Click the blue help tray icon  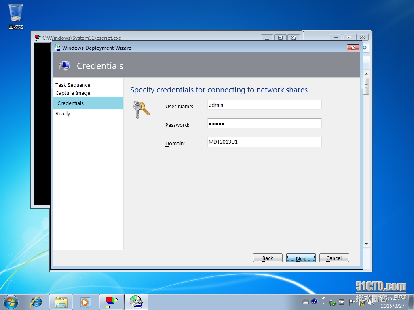click(314, 301)
